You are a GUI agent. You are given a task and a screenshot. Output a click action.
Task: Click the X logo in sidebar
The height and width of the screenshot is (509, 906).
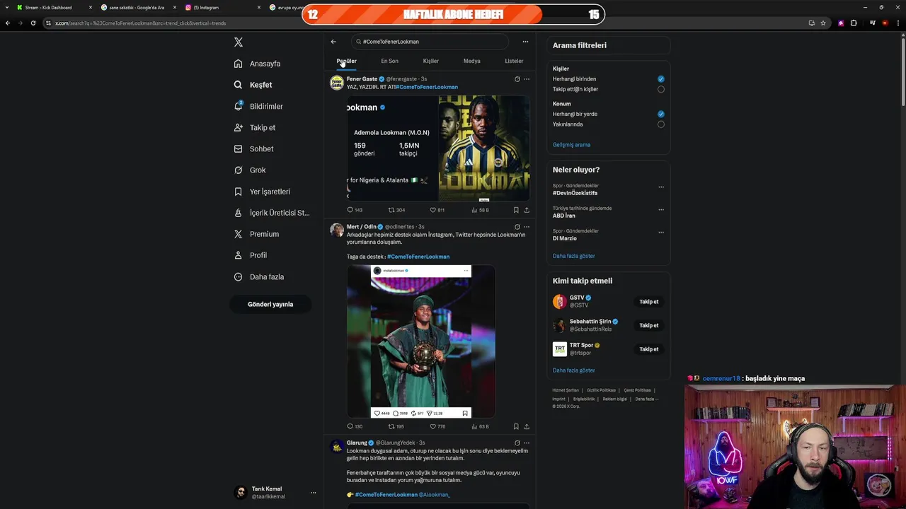(239, 42)
